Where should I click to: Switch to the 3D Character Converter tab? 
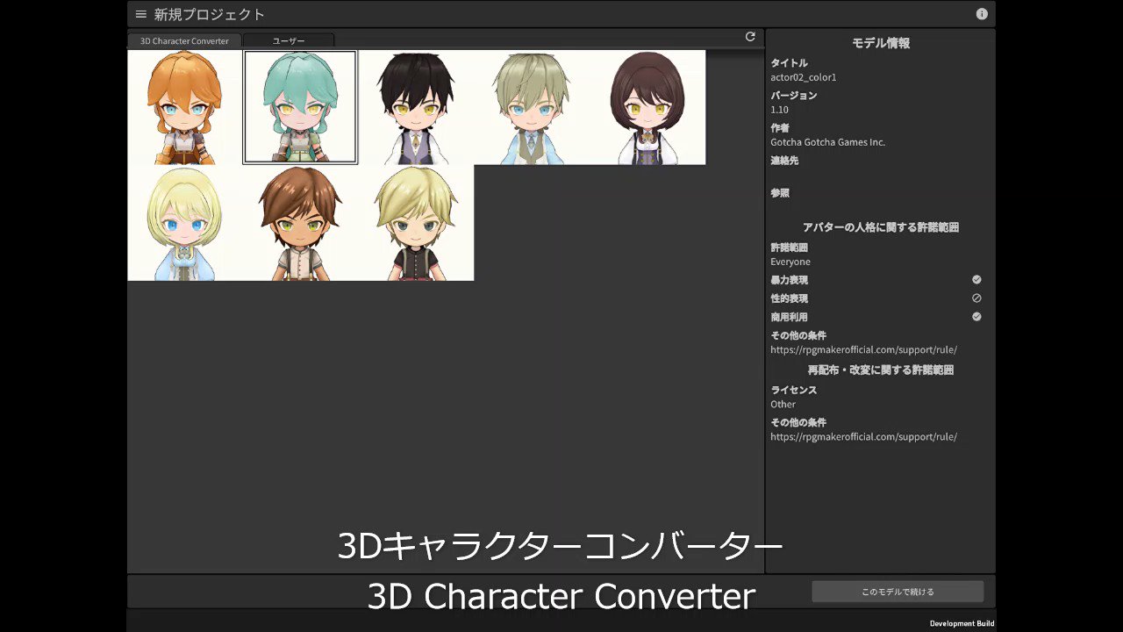point(184,40)
